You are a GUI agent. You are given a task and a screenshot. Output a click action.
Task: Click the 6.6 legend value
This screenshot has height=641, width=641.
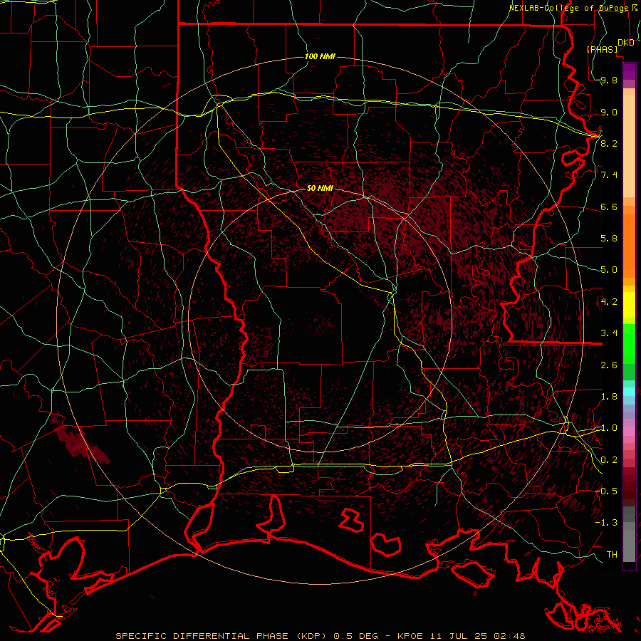coord(609,207)
